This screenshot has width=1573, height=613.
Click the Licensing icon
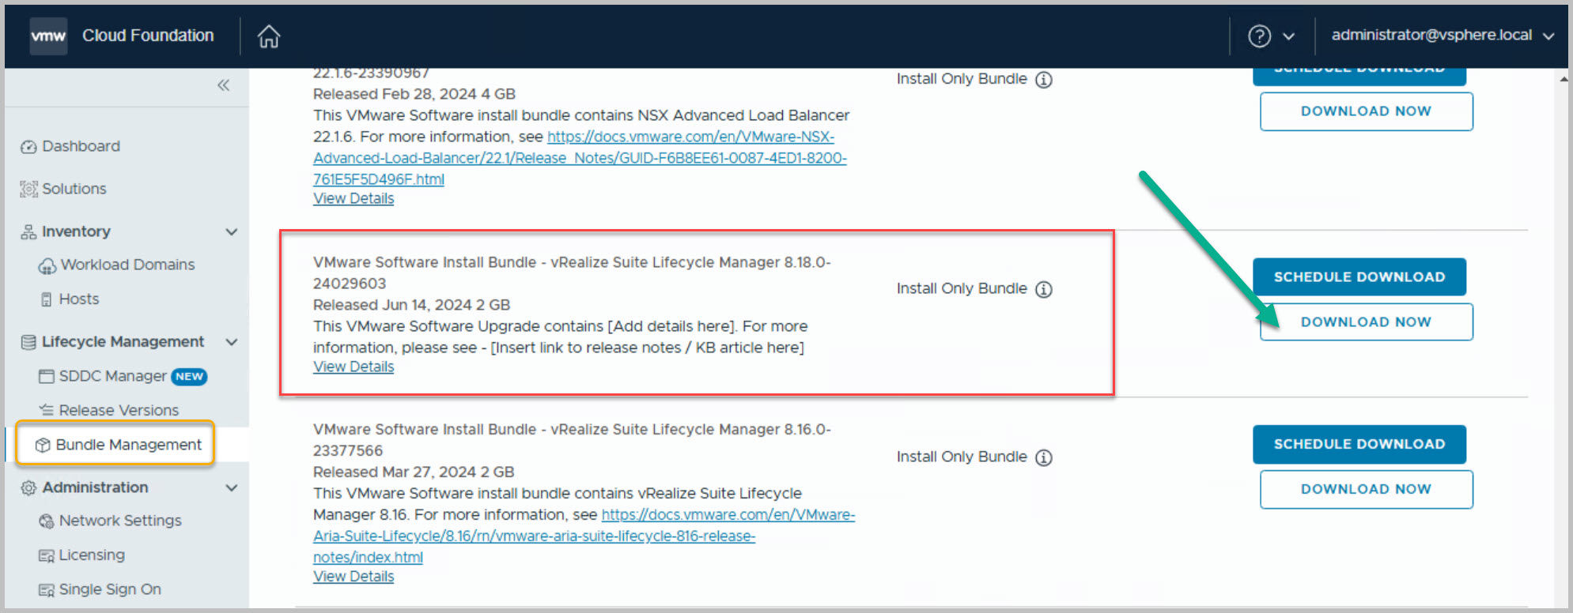click(x=47, y=555)
